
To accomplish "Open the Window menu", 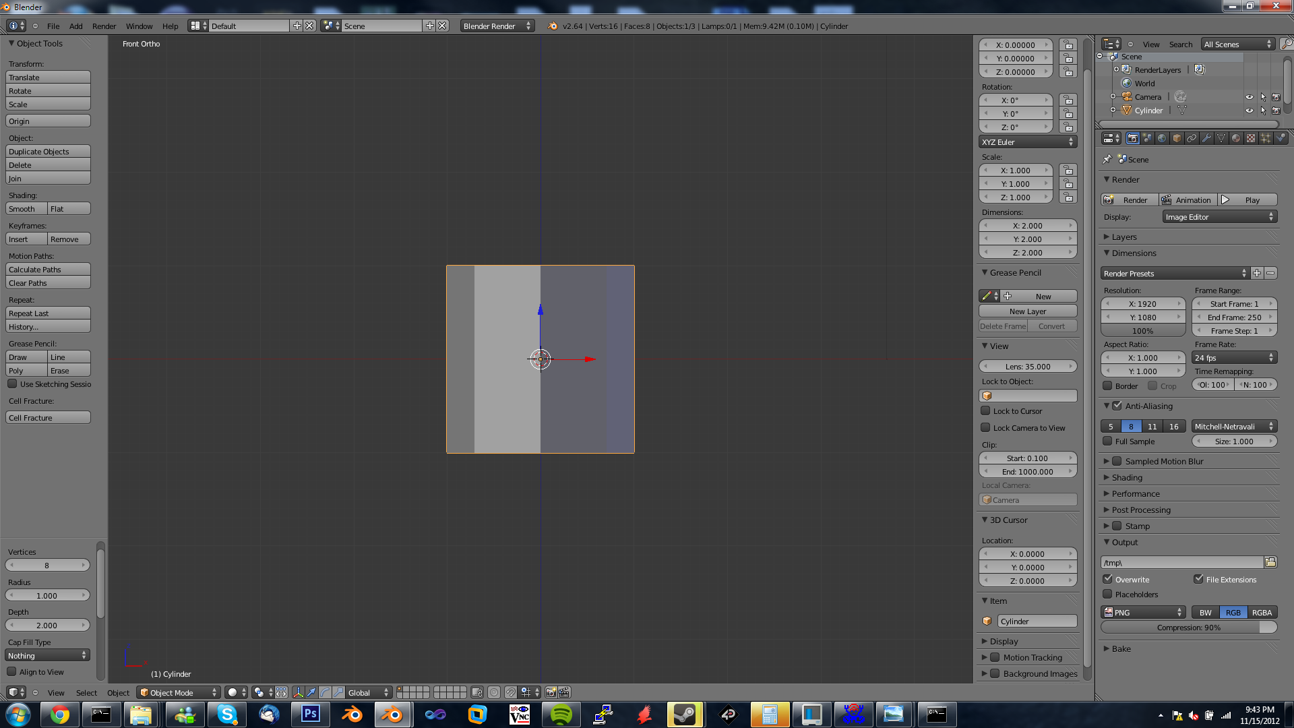I will 139,26.
